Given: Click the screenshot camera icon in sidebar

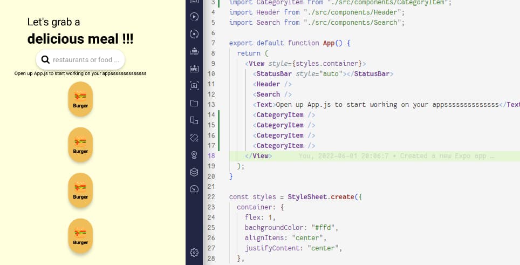Looking at the screenshot, I should (194, 86).
